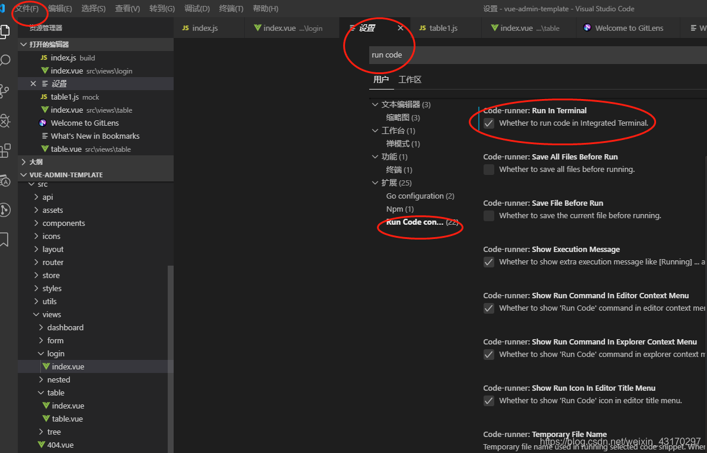
Task: Switch to the 工作区 settings tab
Action: click(410, 80)
